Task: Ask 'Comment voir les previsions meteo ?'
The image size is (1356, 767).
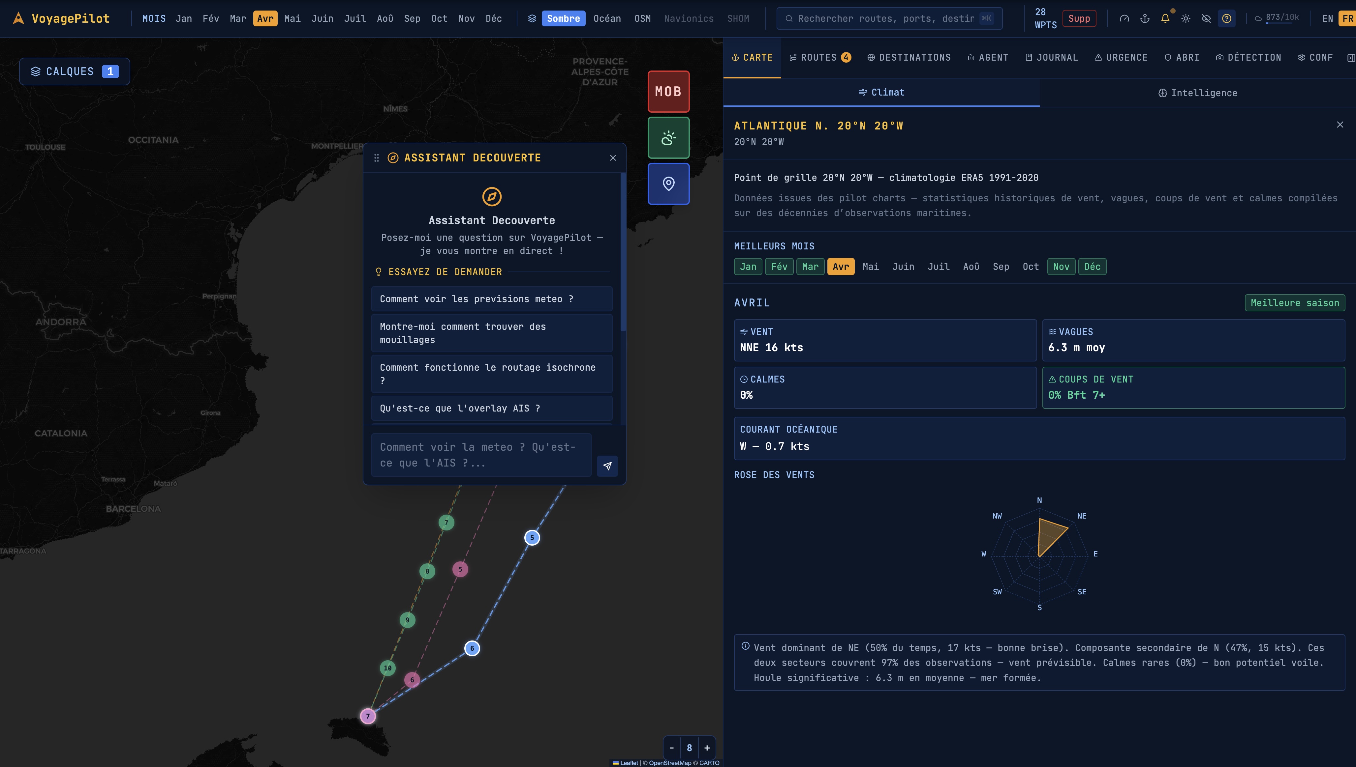Action: point(491,299)
